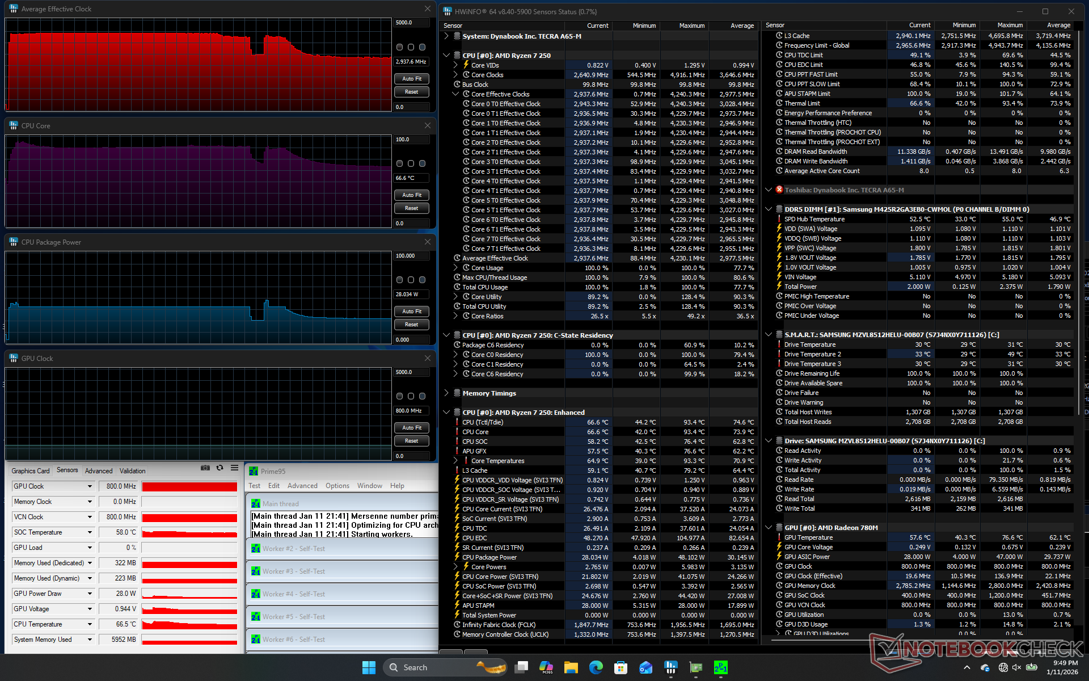Toggle middle circle on CPU Package Power graph

(x=411, y=280)
